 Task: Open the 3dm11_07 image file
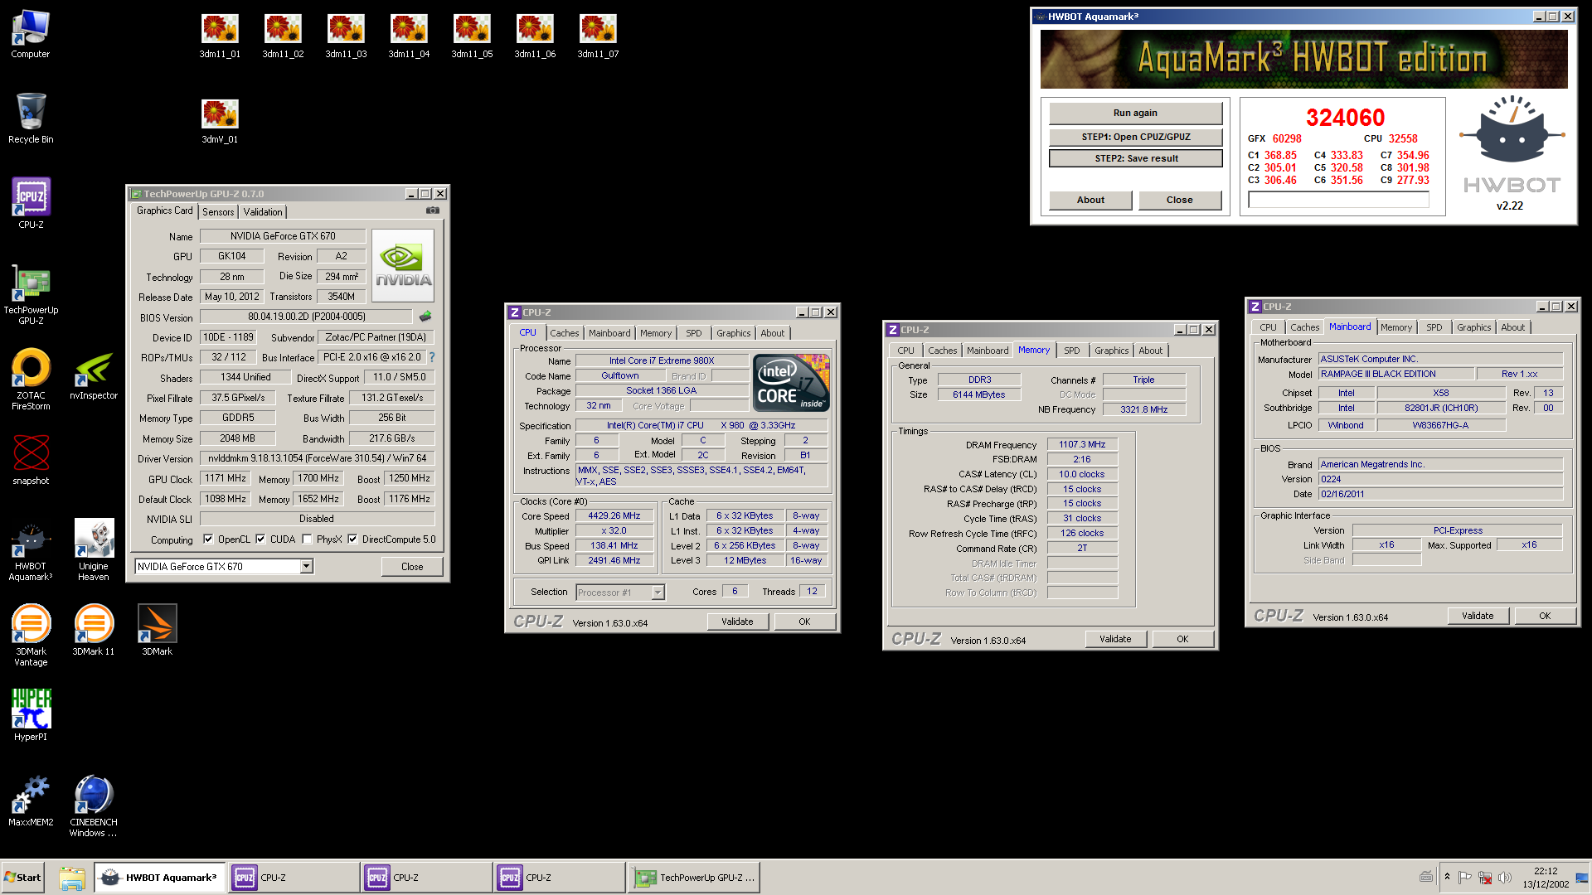pos(598,36)
